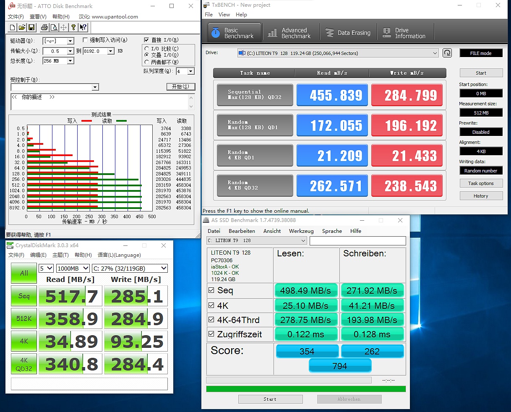Click the Task options button in TxBENCH
511x412 pixels.
point(481,183)
